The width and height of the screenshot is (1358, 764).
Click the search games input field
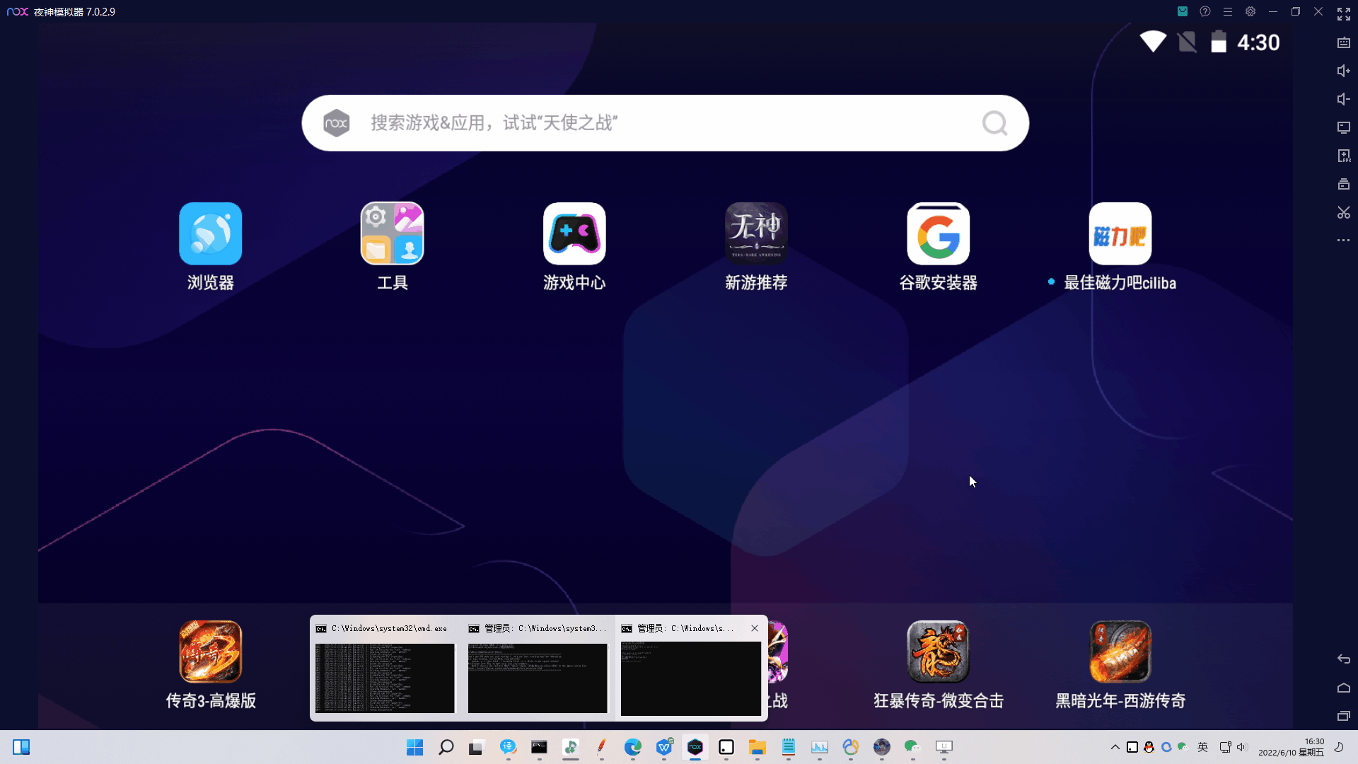click(665, 123)
